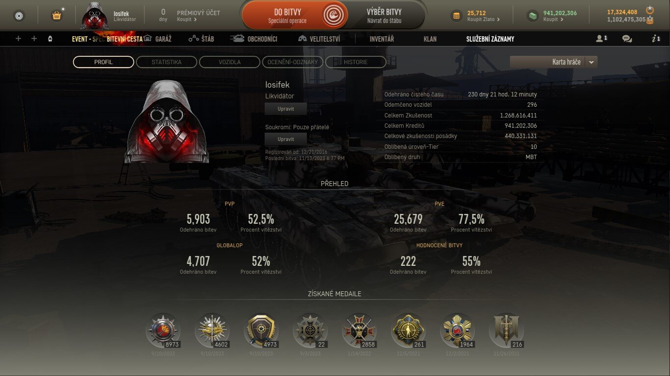This screenshot has height=376, width=670.
Task: Switch to the Vozidla tab
Action: coord(230,62)
